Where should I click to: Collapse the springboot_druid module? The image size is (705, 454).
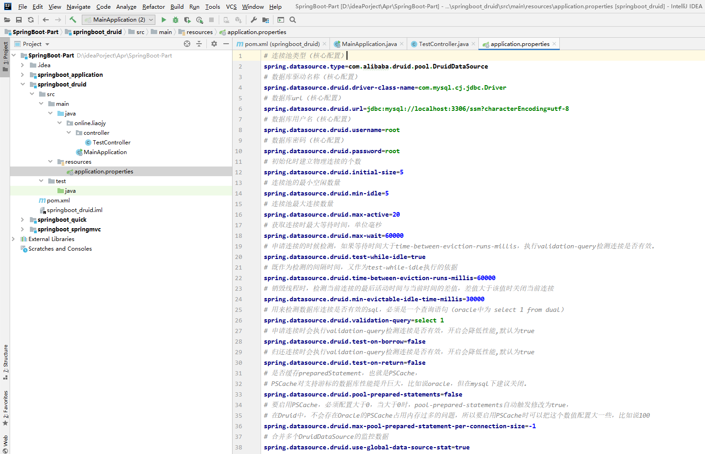coord(23,85)
